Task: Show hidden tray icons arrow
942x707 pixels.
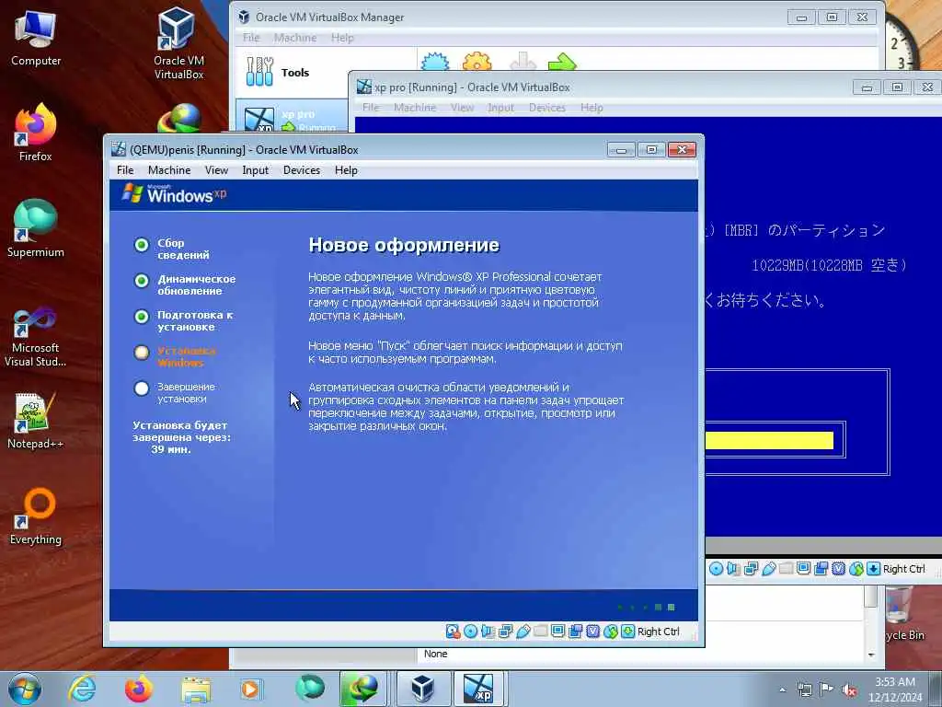Action: click(782, 690)
